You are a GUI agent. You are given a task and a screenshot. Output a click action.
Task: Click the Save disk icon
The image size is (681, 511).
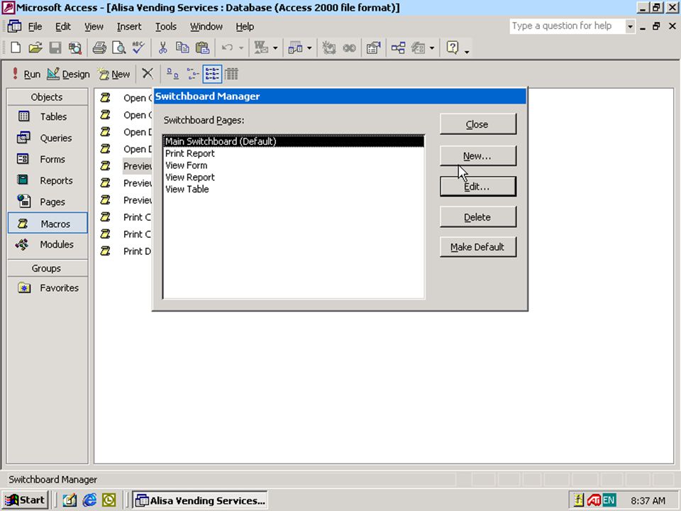(x=55, y=48)
